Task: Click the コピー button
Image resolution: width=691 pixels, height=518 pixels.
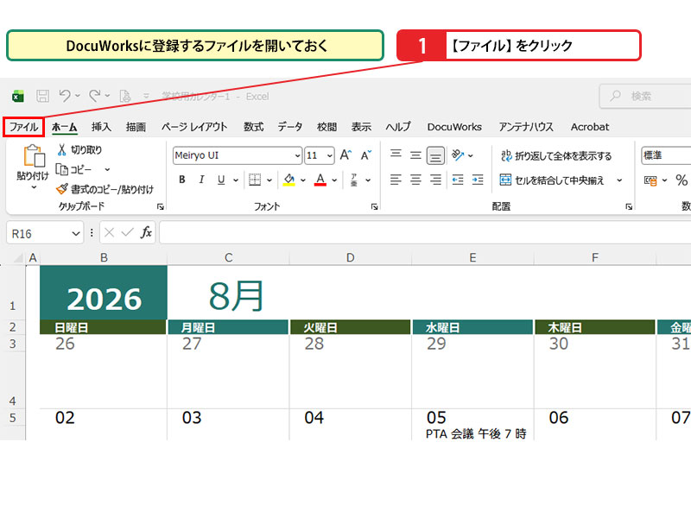Action: click(x=73, y=169)
